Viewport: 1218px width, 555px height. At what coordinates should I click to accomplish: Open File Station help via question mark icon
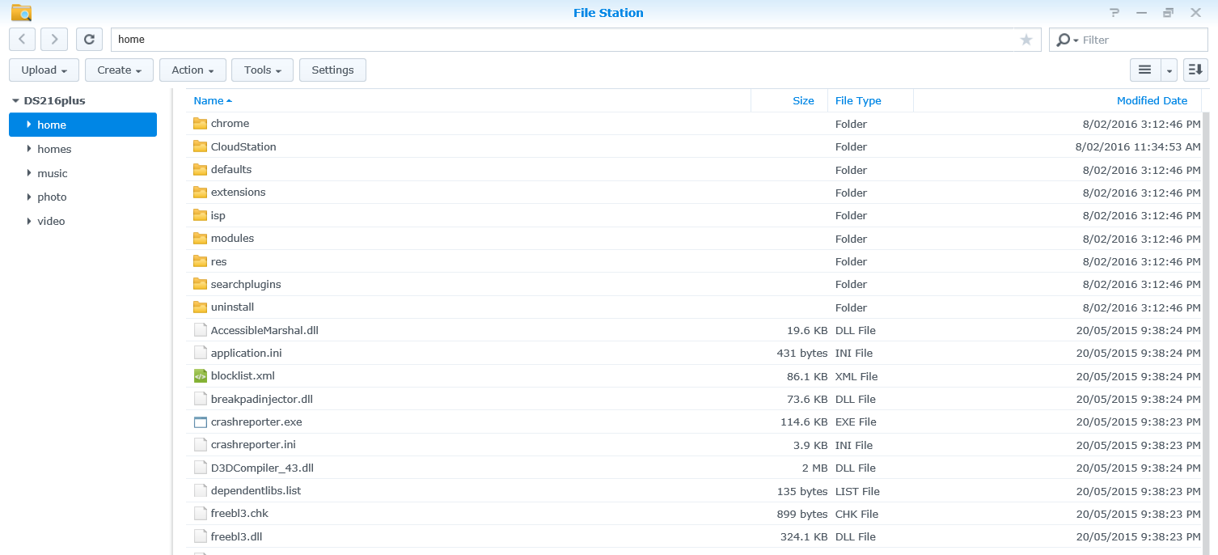click(1114, 12)
